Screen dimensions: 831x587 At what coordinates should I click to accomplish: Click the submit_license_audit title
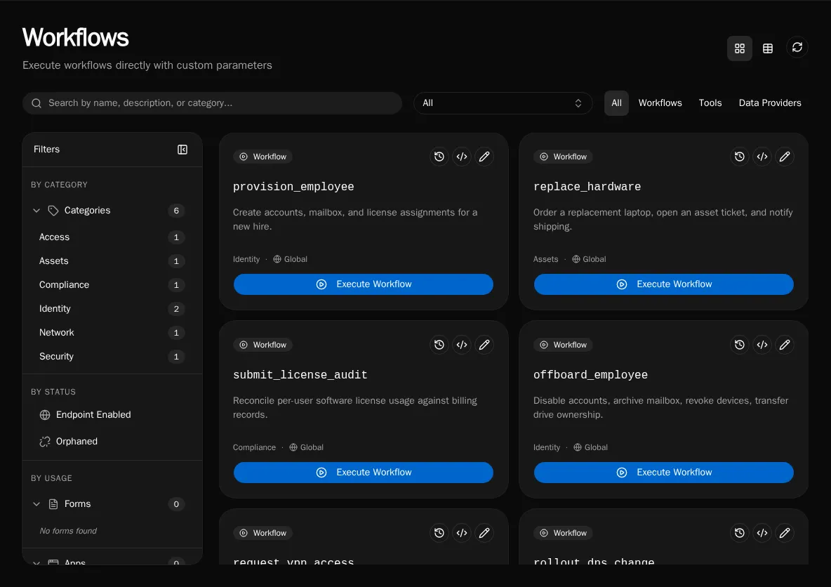pyautogui.click(x=300, y=375)
